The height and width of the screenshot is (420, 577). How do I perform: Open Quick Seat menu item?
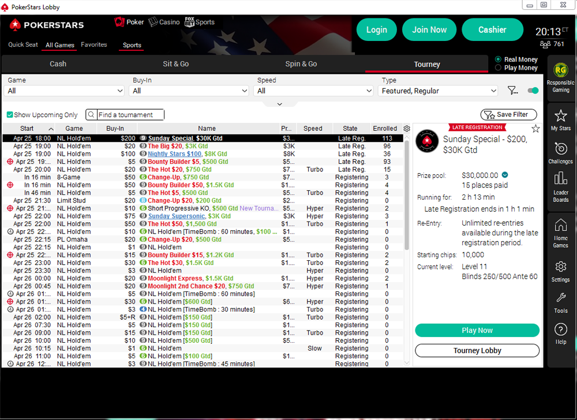click(23, 44)
